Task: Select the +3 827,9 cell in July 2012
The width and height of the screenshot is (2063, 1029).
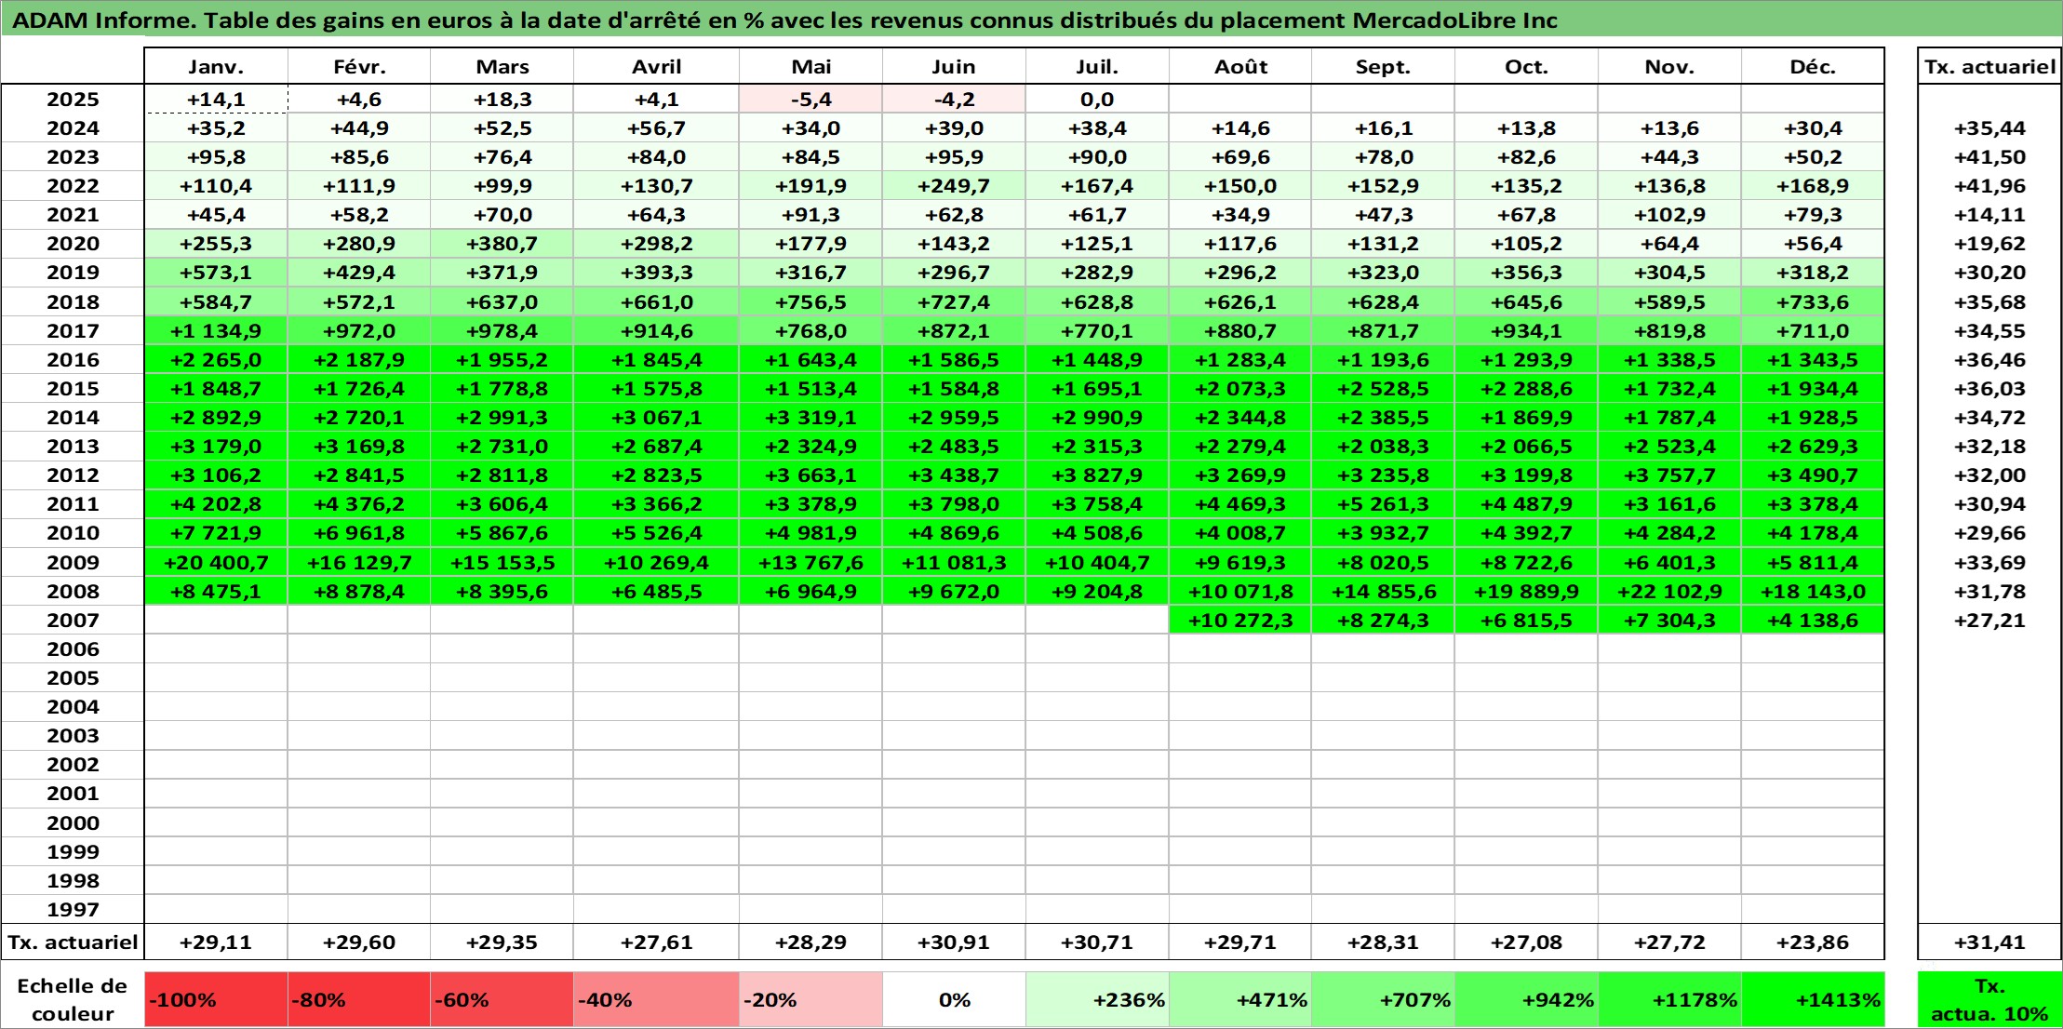Action: click(x=1097, y=475)
